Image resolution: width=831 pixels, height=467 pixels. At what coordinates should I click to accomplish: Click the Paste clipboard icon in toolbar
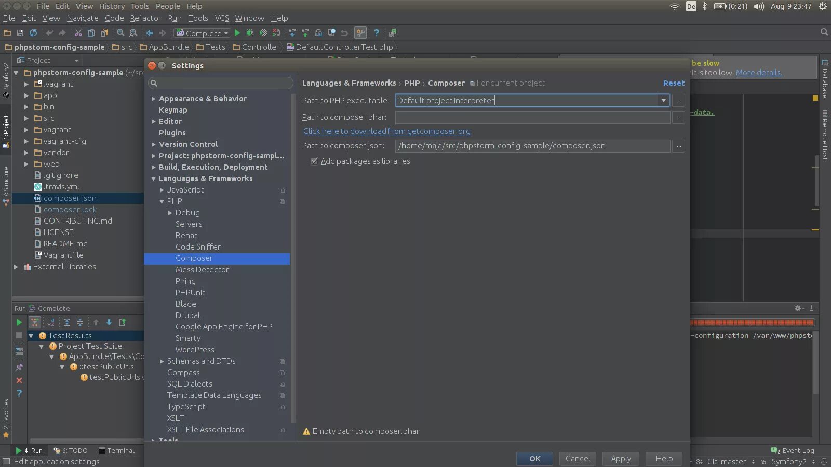[104, 33]
